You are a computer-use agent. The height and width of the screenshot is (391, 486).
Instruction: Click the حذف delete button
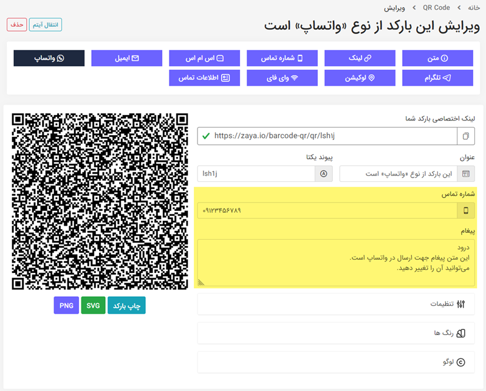pyautogui.click(x=17, y=24)
